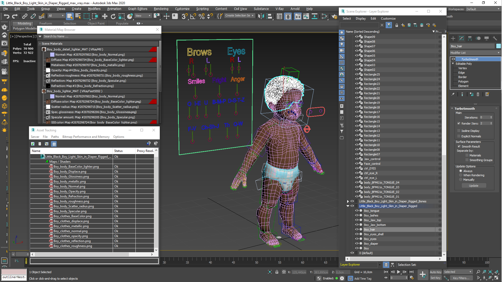Activate the Select and Scale tool
Screen dimensions: 502x282
click(122, 16)
